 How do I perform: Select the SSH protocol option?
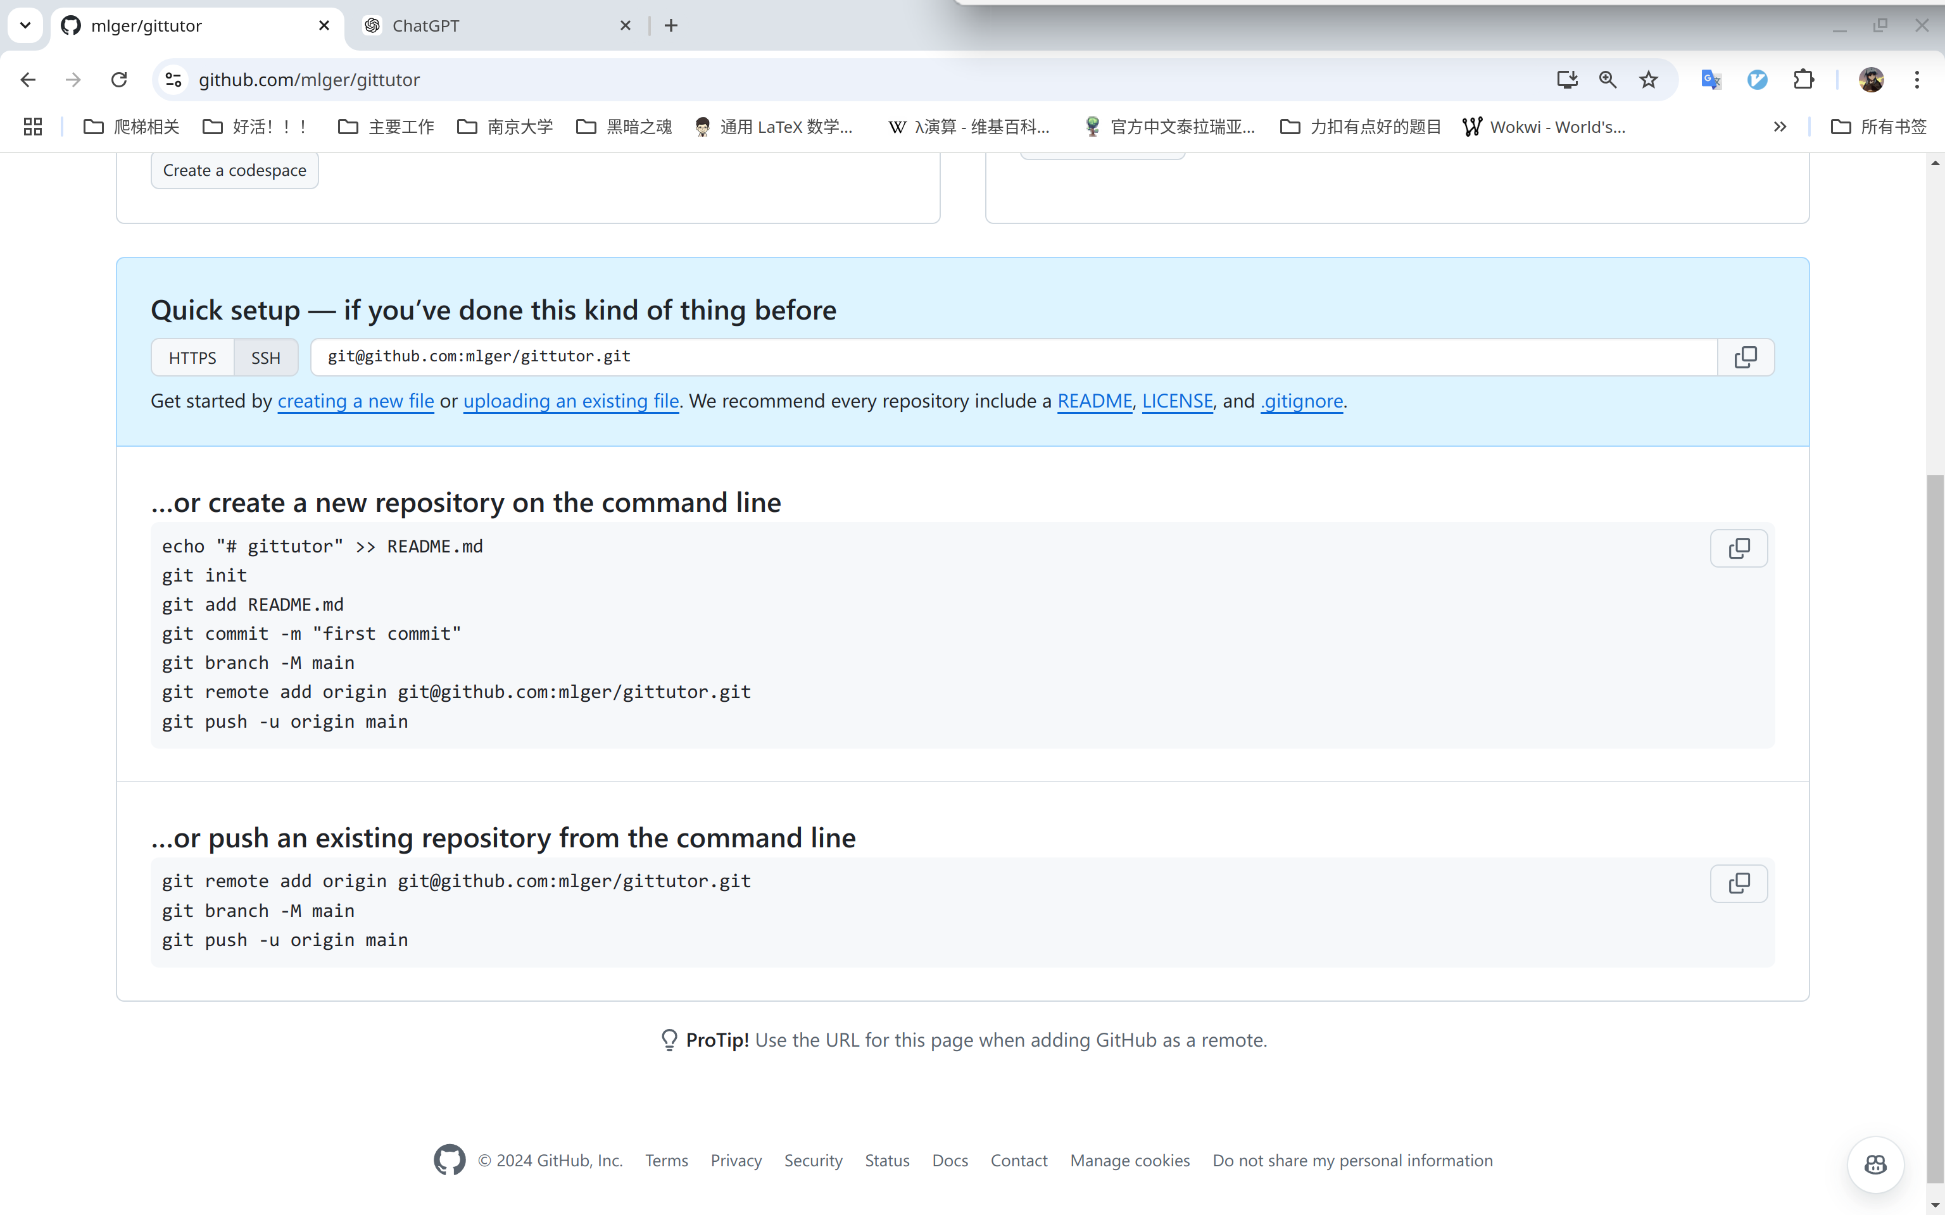point(265,358)
